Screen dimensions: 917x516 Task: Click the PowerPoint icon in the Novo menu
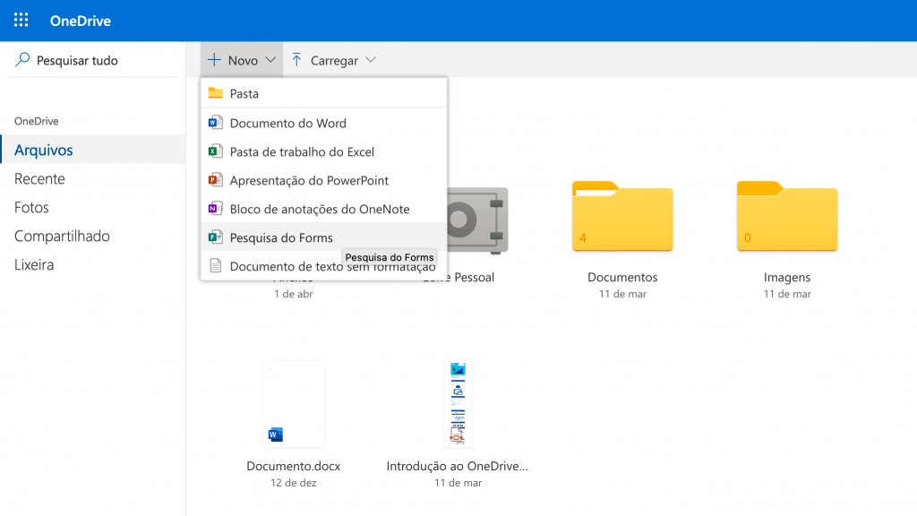(x=215, y=179)
